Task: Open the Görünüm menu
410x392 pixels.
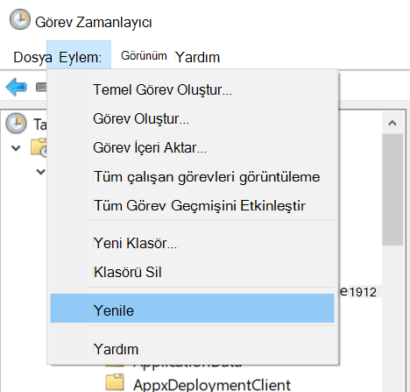Action: pos(144,55)
